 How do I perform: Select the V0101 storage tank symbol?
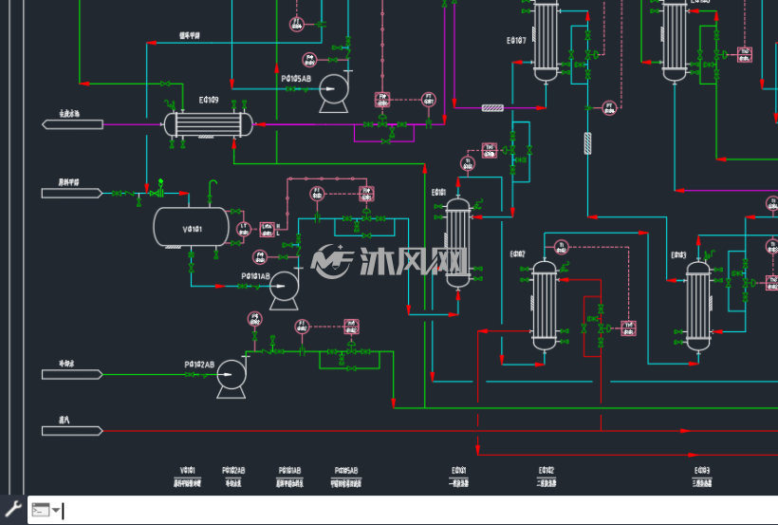pos(192,228)
